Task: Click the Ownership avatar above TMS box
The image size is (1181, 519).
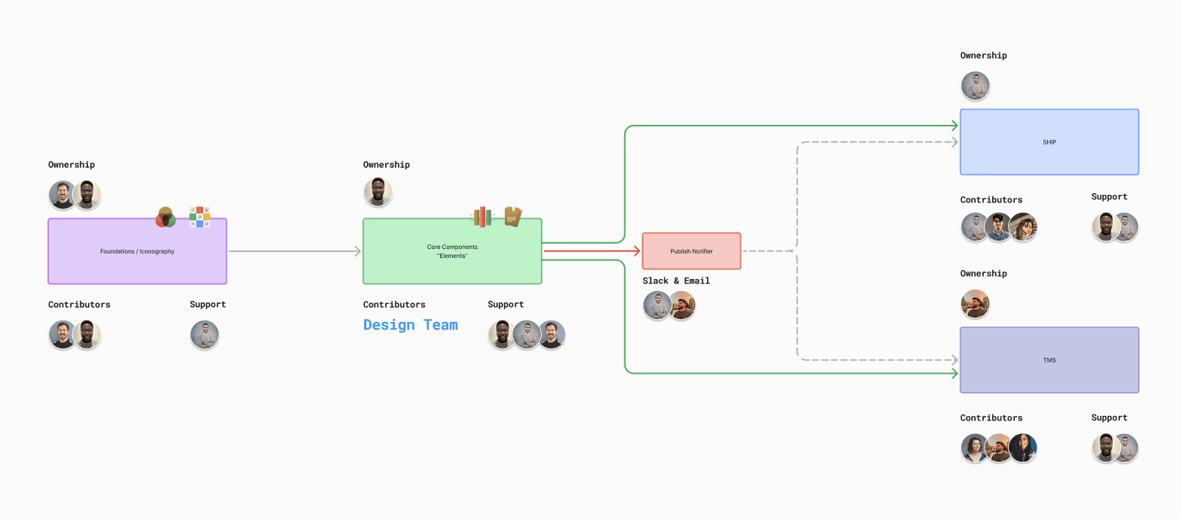Action: (x=975, y=304)
